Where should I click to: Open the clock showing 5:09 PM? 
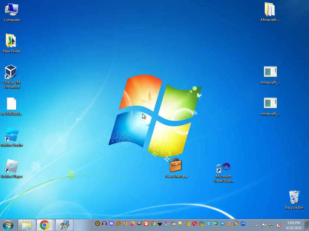click(x=294, y=225)
